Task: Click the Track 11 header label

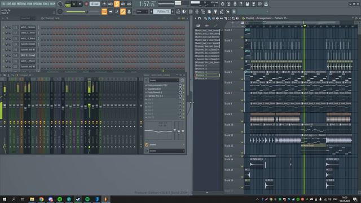Action: tap(229, 135)
